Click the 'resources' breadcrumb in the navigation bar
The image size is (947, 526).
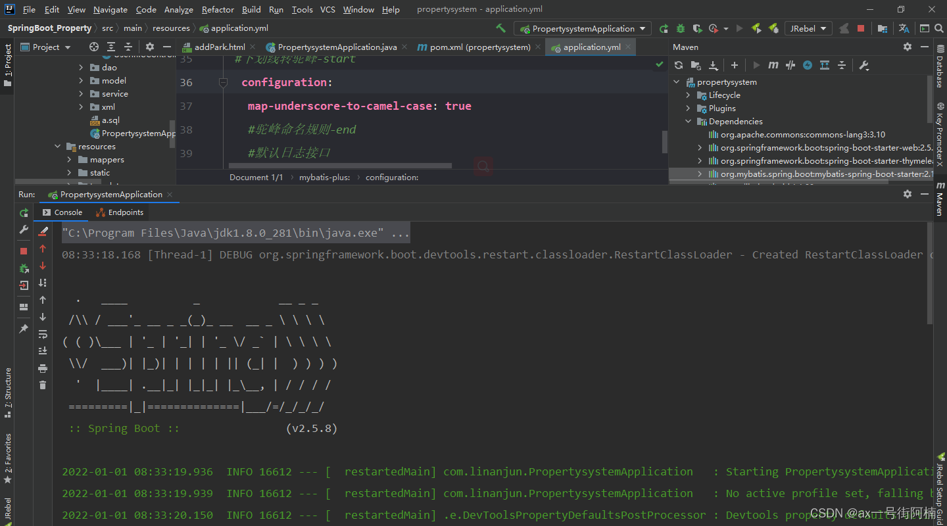point(171,28)
